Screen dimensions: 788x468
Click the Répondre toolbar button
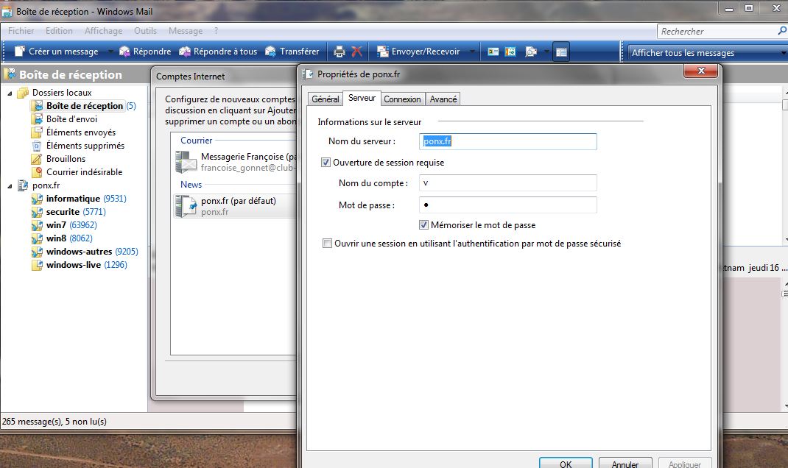pos(145,52)
